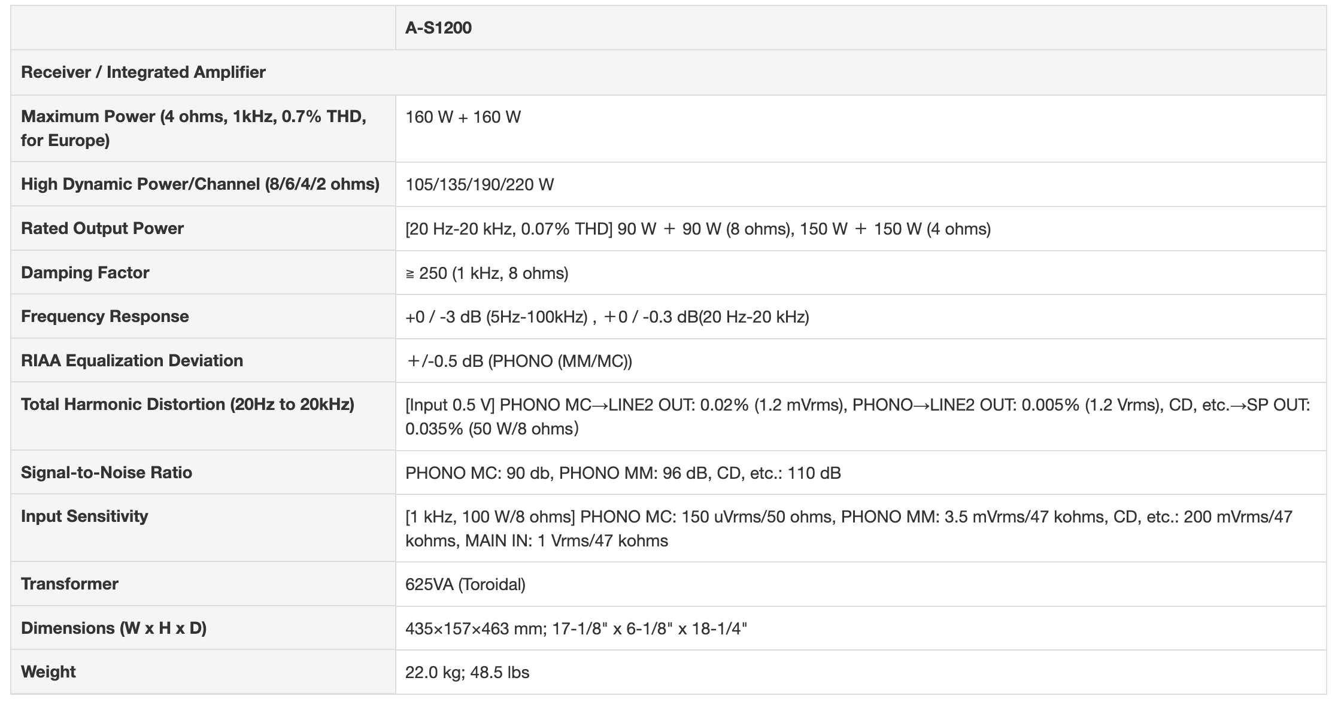The height and width of the screenshot is (711, 1338).
Task: Click the 625VA (Toroidal) value
Action: 465,584
